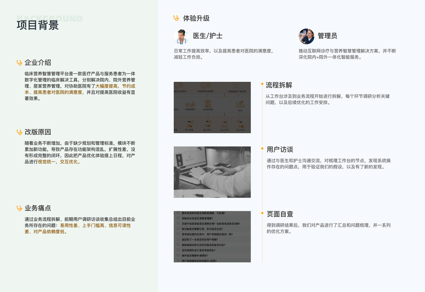Click paragraph starting 通过与医生和护士沟通交流
This screenshot has width=425, height=292.
click(329, 164)
